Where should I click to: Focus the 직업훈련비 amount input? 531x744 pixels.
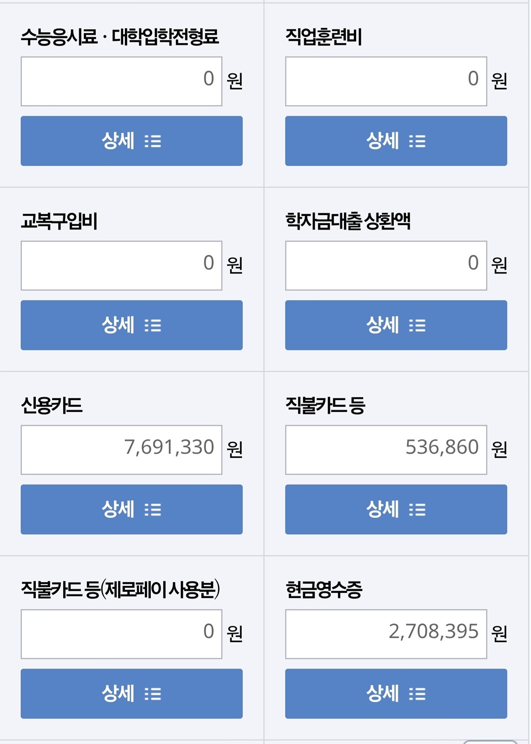click(386, 82)
